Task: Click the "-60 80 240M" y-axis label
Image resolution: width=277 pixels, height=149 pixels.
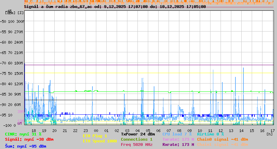Action: 11,42
